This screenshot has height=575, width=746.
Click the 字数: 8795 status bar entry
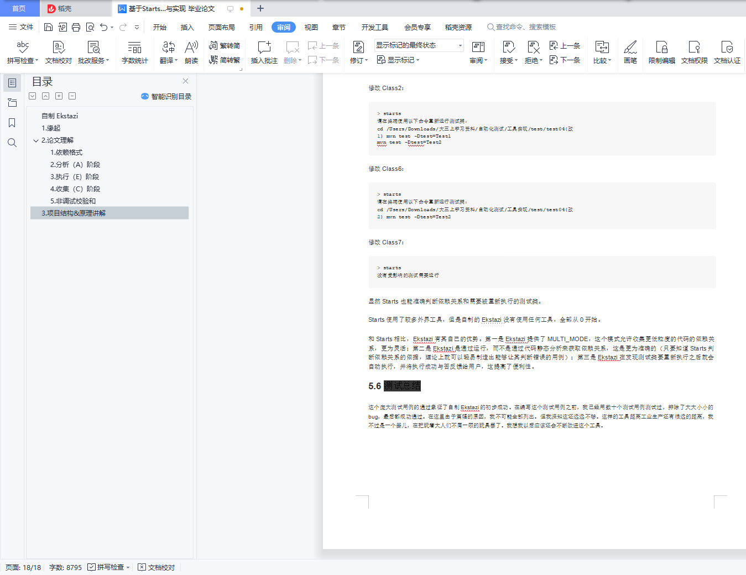(65, 567)
